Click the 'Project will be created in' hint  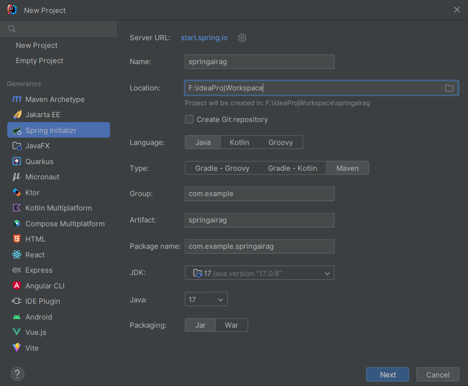click(x=277, y=103)
